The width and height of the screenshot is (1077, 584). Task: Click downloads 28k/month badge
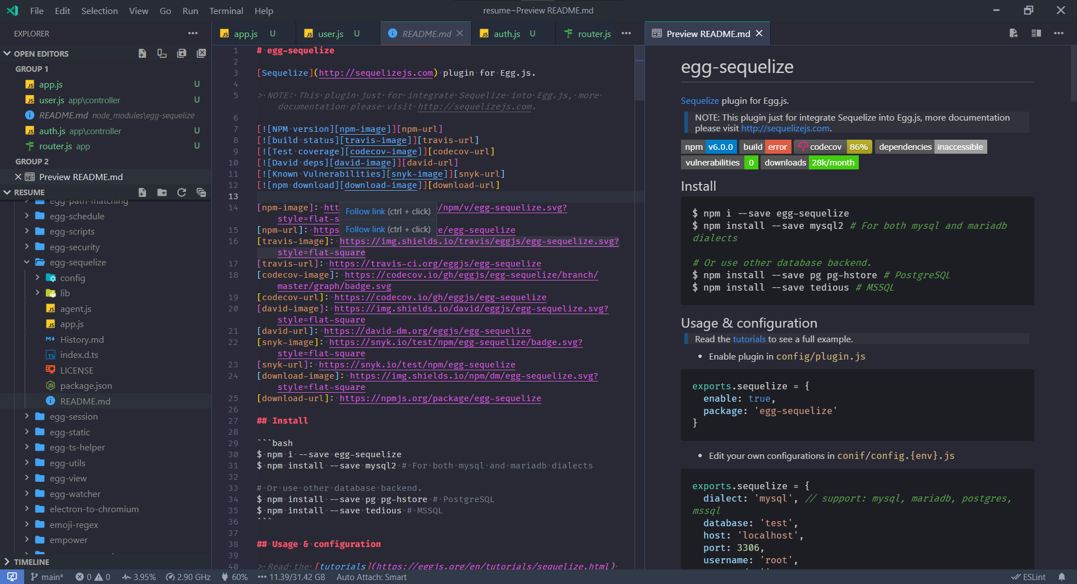coord(809,163)
